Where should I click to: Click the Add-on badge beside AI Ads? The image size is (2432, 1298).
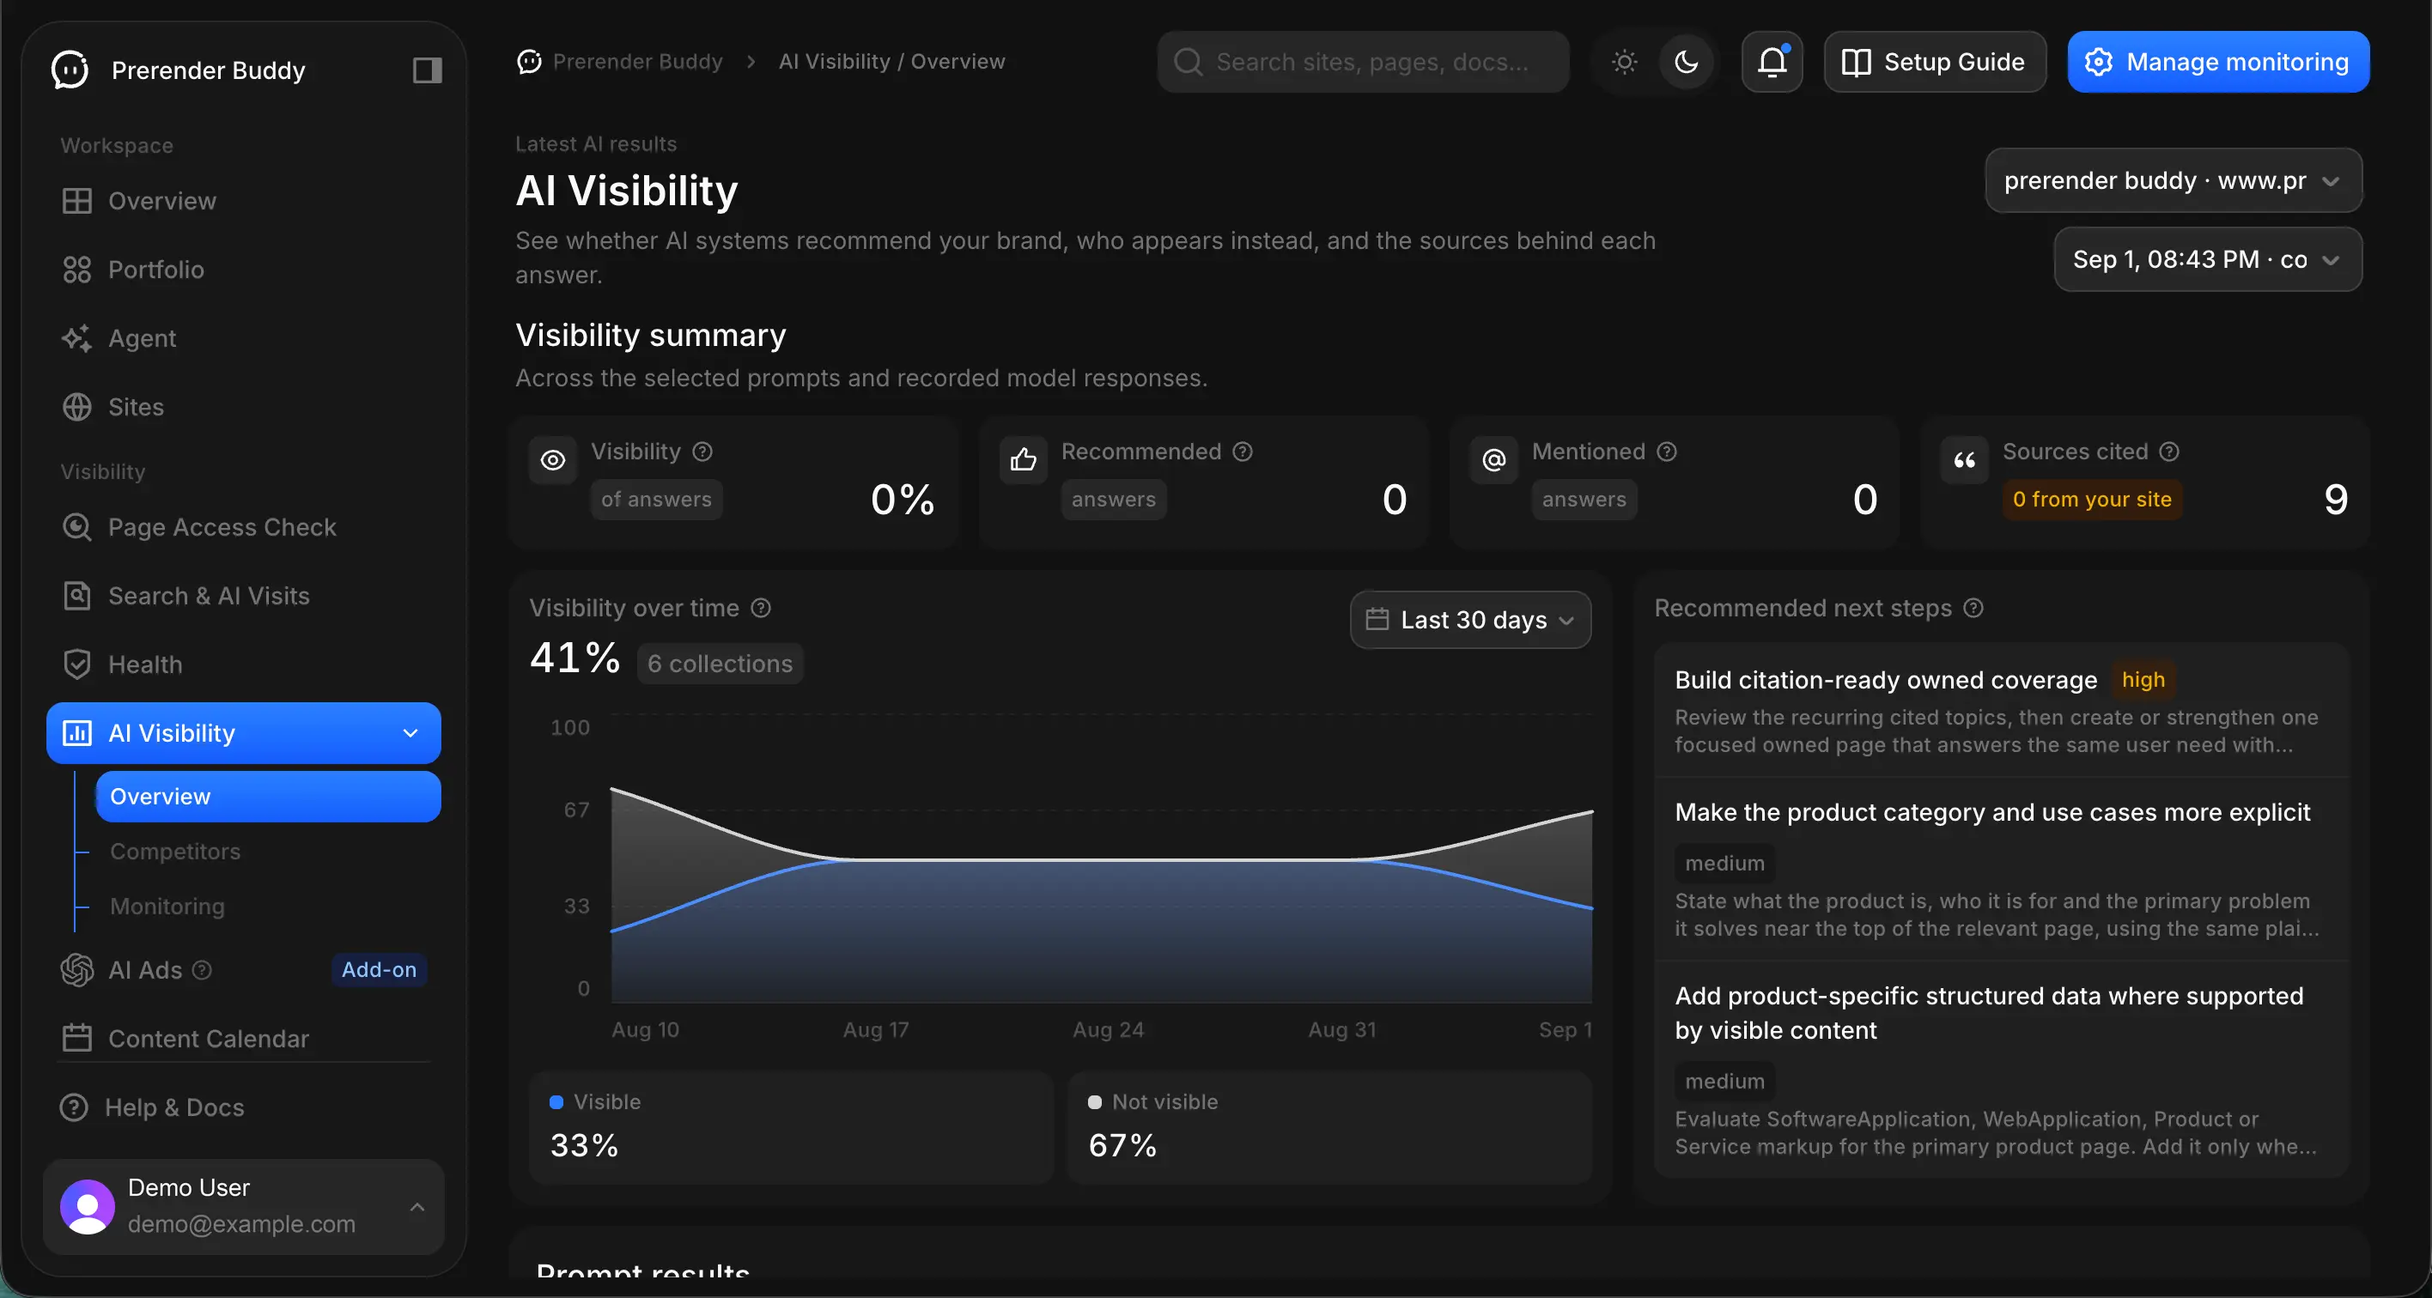click(x=379, y=969)
